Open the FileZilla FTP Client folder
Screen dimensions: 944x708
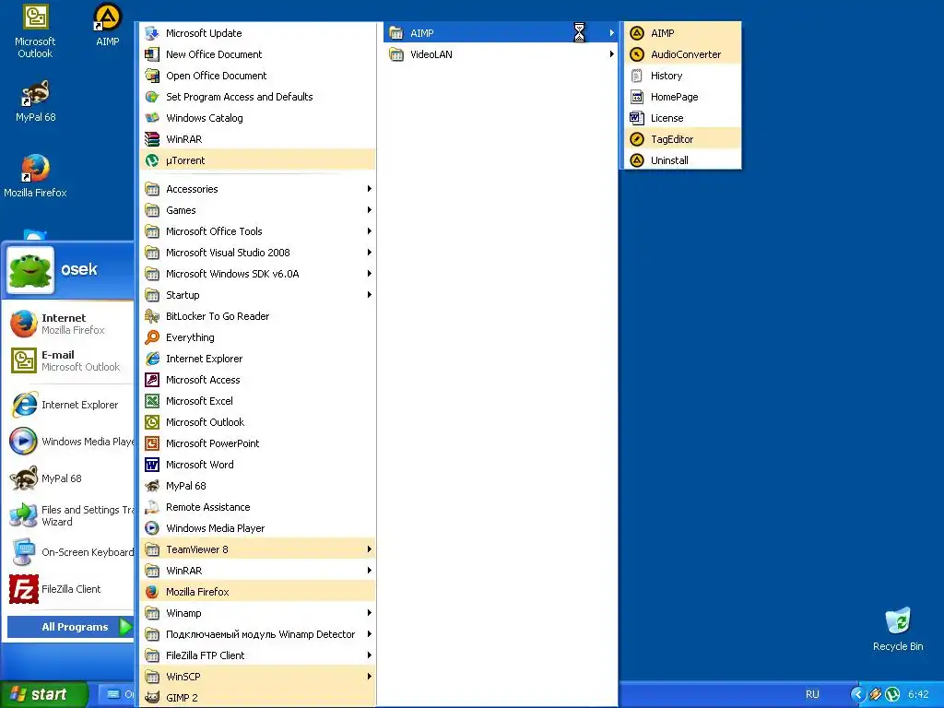click(x=258, y=655)
